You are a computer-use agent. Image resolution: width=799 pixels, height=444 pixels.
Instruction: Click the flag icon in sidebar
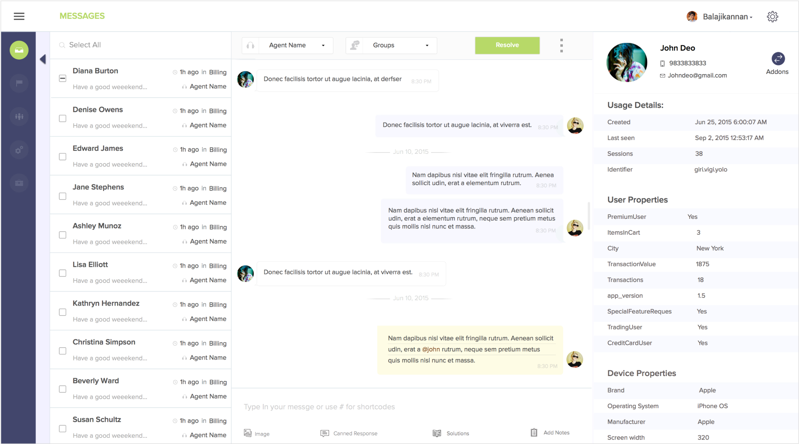pyautogui.click(x=19, y=83)
